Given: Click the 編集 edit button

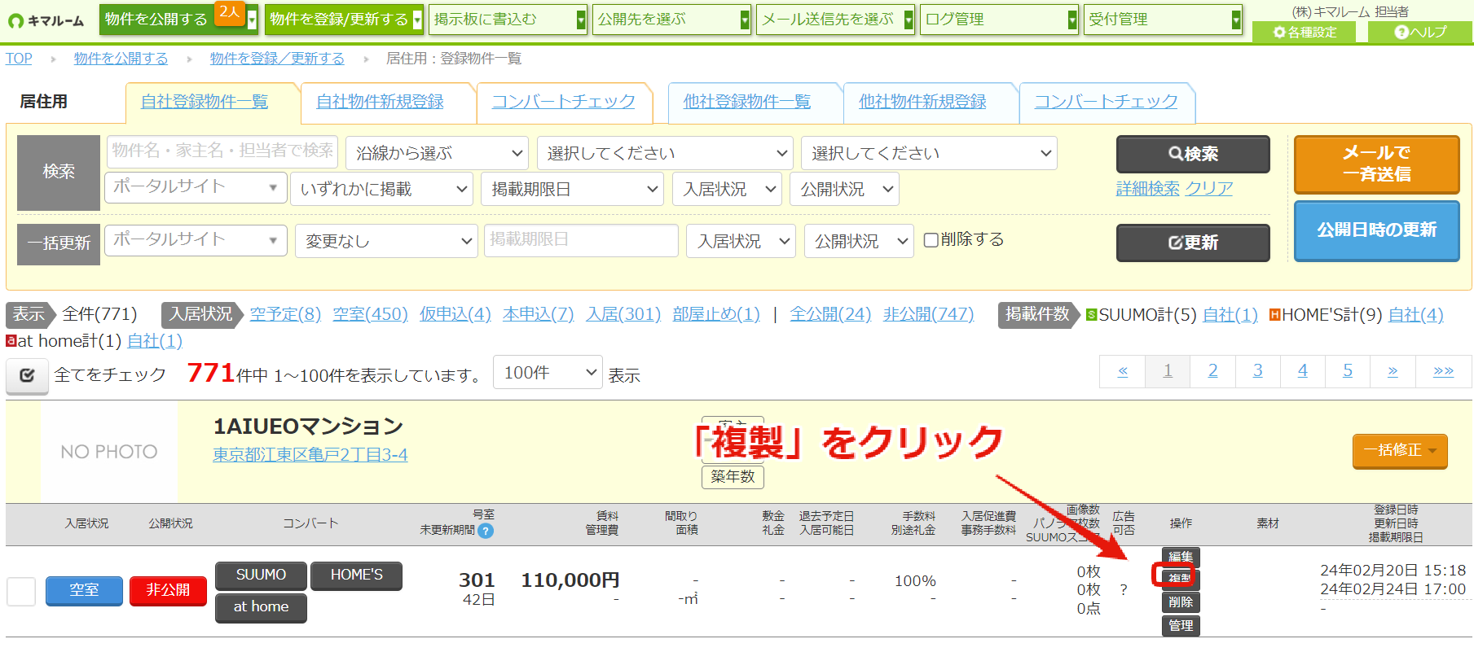Looking at the screenshot, I should pos(1181,557).
